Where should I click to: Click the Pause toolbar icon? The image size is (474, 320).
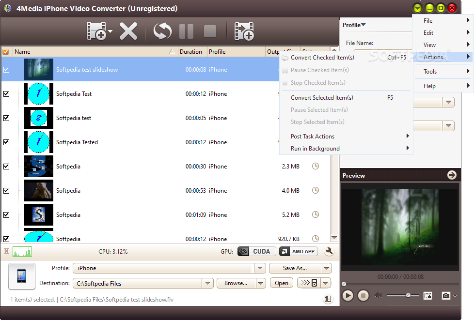[x=186, y=31]
